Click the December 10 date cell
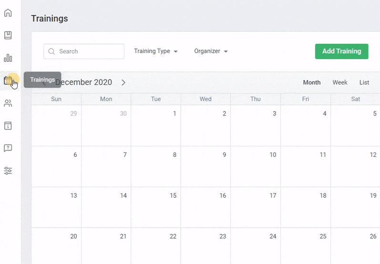380x264 pixels. click(256, 166)
